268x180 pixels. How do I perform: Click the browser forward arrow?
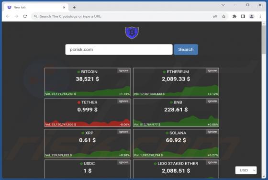(x=16, y=16)
